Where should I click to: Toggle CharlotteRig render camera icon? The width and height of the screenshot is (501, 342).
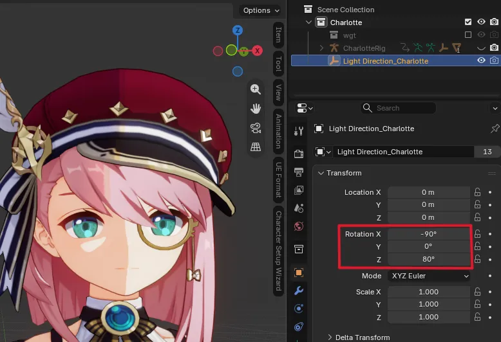[x=495, y=48]
